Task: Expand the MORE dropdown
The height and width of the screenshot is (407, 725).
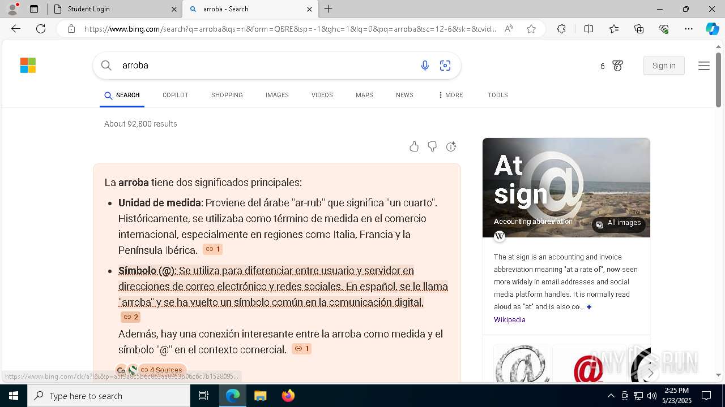Action: click(451, 95)
